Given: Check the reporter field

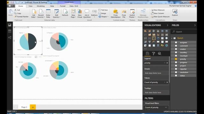Looking at the screenshot, I should pyautogui.click(x=176, y=69).
